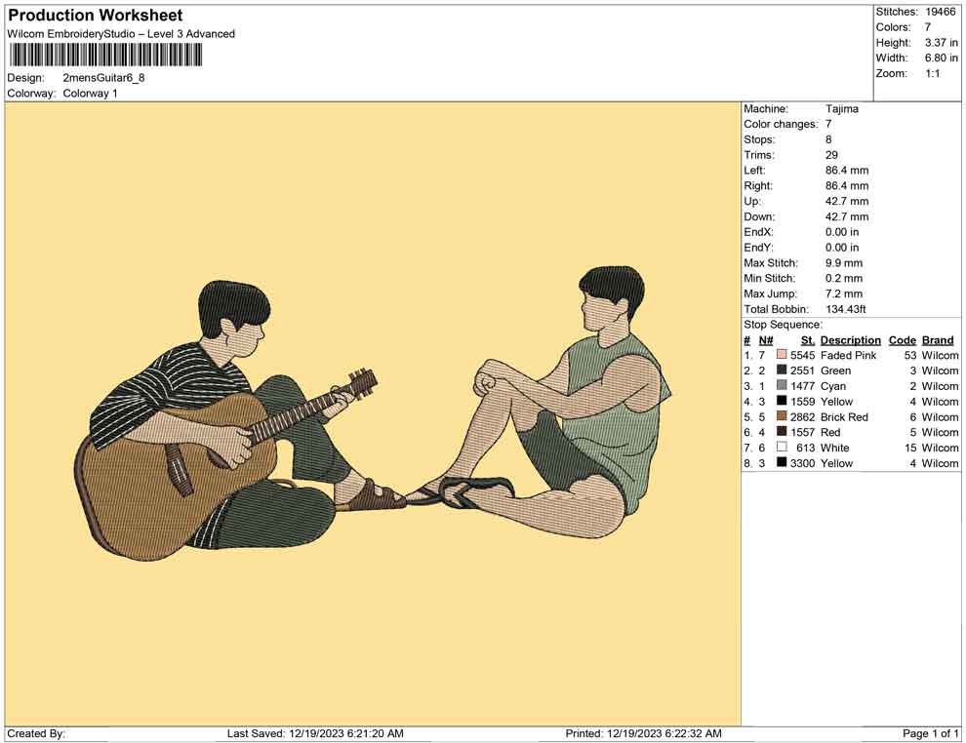This screenshot has height=743, width=966.
Task: Select the black swatch for thread 3300
Action: pos(782,463)
